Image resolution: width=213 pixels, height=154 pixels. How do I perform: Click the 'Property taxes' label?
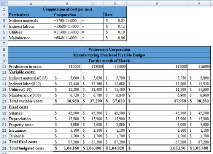[x=31, y=124]
